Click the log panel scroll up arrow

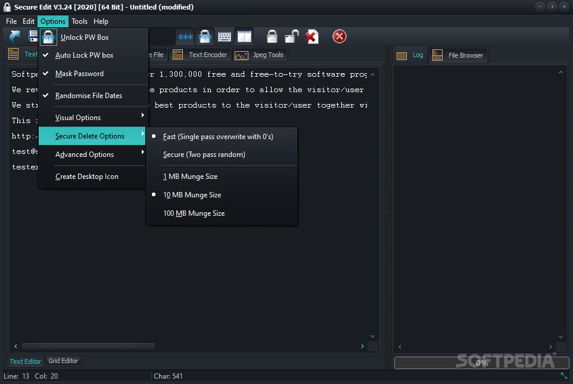click(560, 72)
